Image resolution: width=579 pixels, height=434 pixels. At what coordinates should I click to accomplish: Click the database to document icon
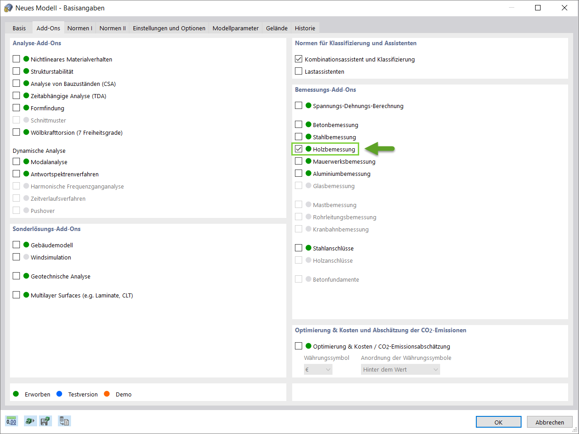(64, 421)
